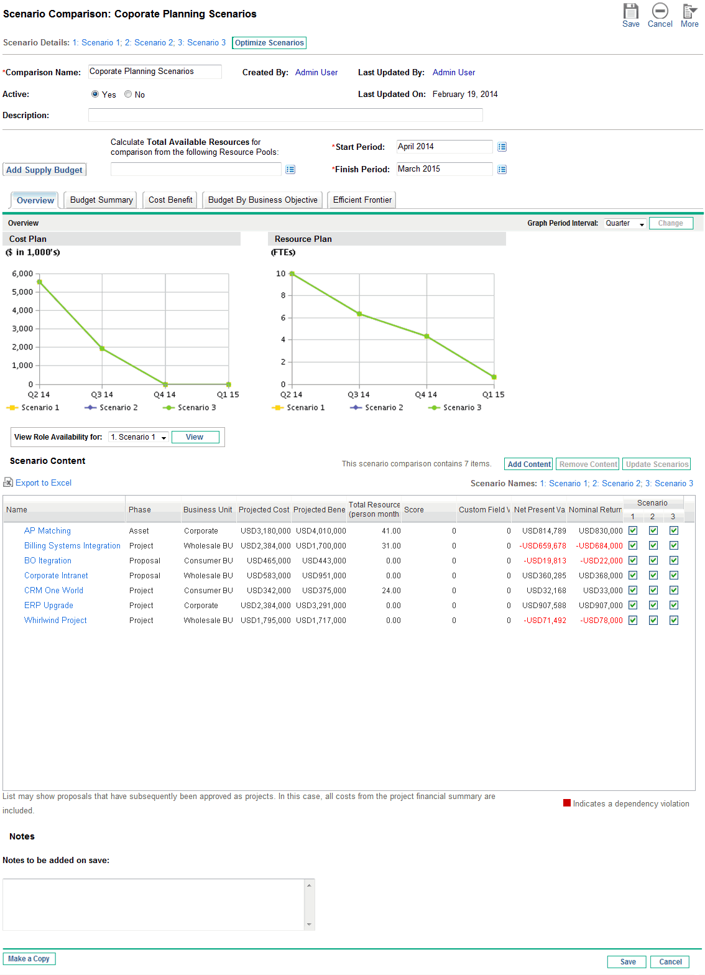Click the notes scrollbar down arrow
This screenshot has width=705, height=975.
309,925
